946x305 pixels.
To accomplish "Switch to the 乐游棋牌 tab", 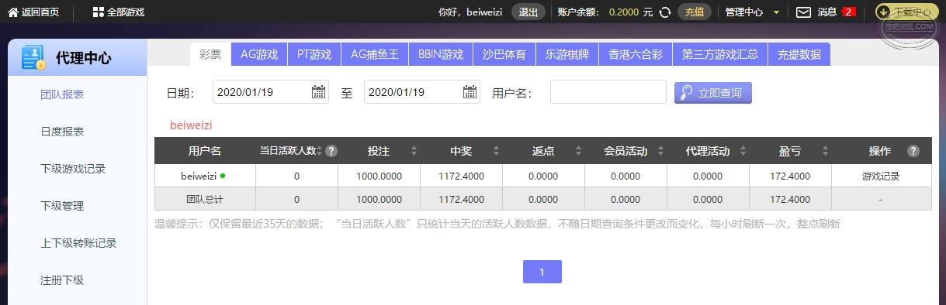I will (x=567, y=54).
